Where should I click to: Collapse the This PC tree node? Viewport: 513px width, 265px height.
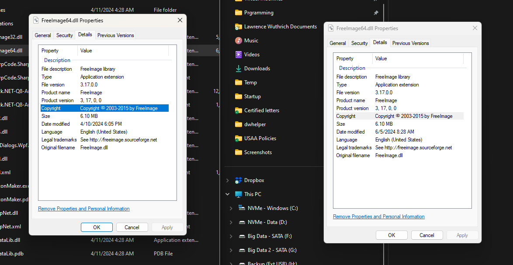228,194
